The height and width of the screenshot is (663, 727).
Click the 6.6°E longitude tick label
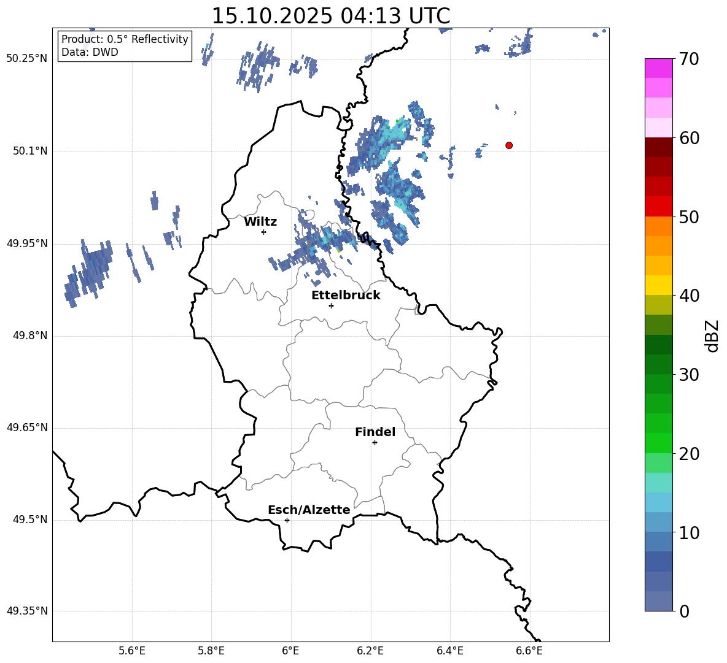pyautogui.click(x=529, y=651)
